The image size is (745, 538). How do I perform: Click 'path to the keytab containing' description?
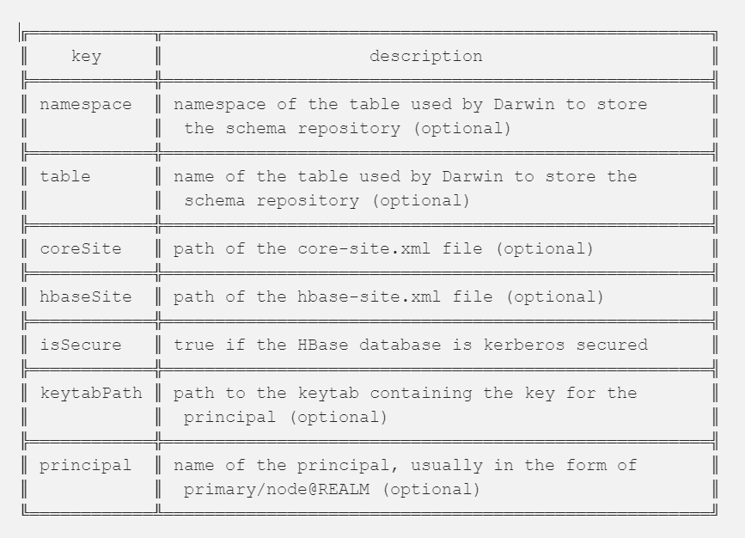(322, 393)
